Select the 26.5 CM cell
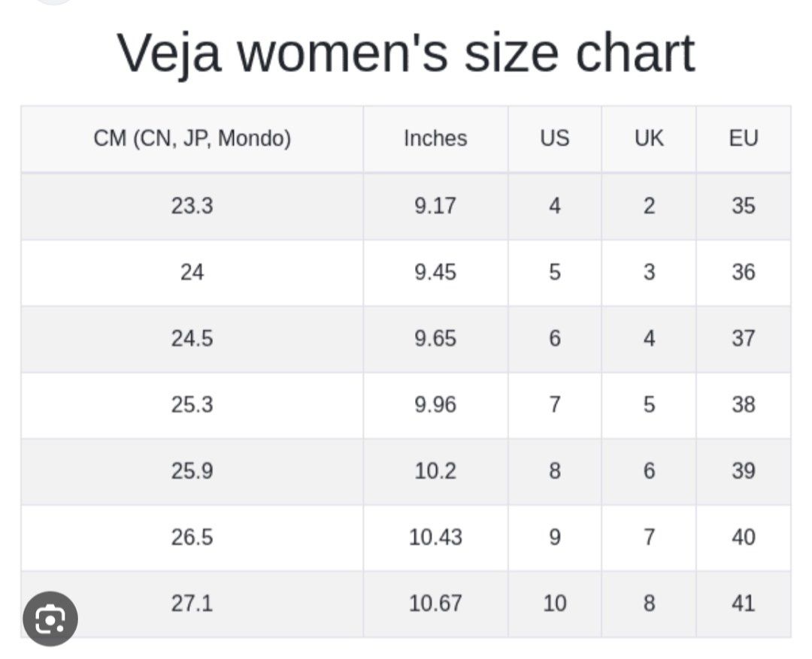Image resolution: width=812 pixels, height=659 pixels. click(192, 537)
